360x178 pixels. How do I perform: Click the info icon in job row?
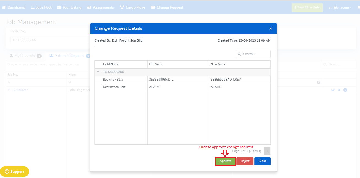[x=345, y=90]
